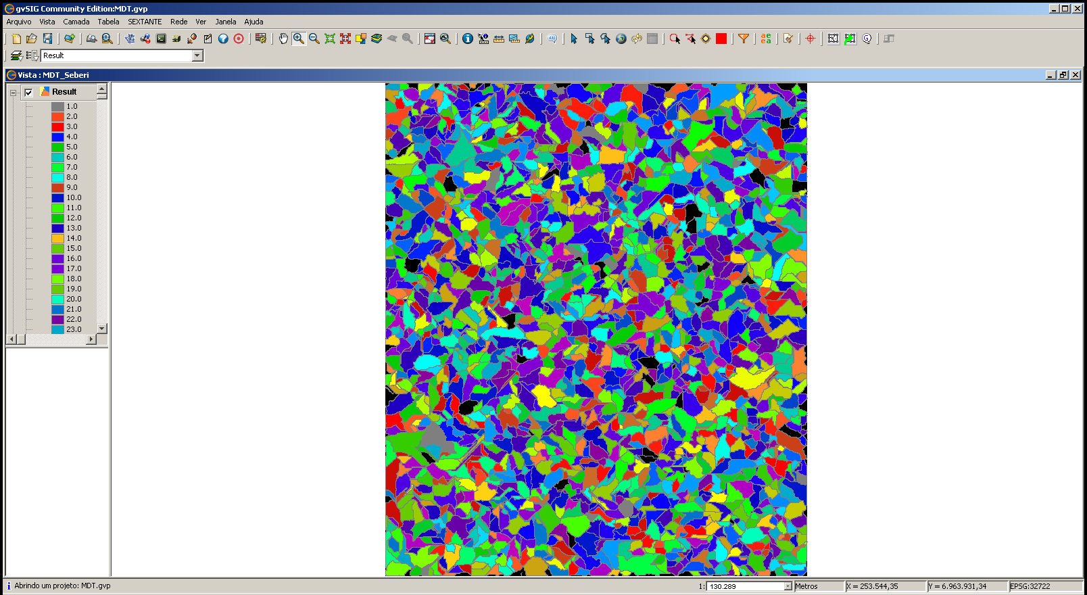Click the yellow color swatch for class 14.0
1087x595 pixels.
(x=57, y=239)
